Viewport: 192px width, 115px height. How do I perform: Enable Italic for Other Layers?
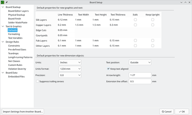[x=135, y=46]
